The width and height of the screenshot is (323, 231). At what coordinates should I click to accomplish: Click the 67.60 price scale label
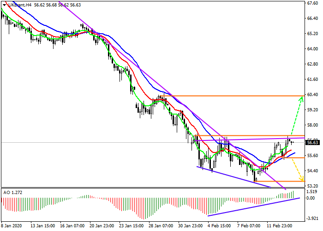point(312,3)
